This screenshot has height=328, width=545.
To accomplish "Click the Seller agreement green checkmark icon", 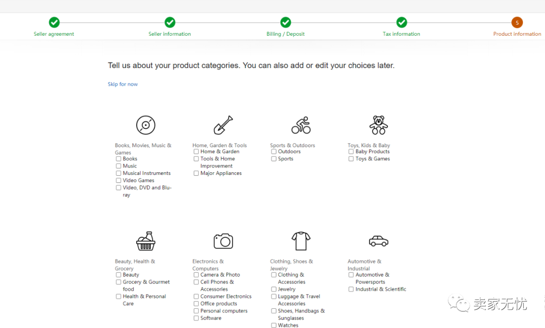I will 54,22.
